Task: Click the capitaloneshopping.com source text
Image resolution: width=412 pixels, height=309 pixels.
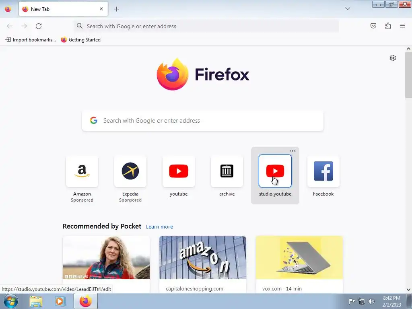Action: [x=194, y=288]
